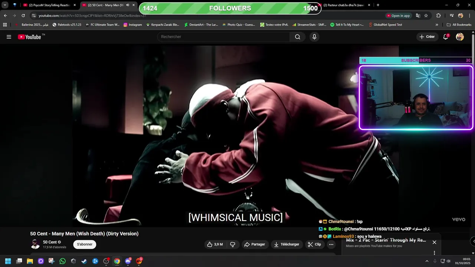The height and width of the screenshot is (267, 475).
Task: Close the Mix playlist panel
Action: (x=434, y=242)
